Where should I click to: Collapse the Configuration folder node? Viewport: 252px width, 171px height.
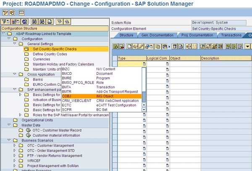[x=9, y=39]
